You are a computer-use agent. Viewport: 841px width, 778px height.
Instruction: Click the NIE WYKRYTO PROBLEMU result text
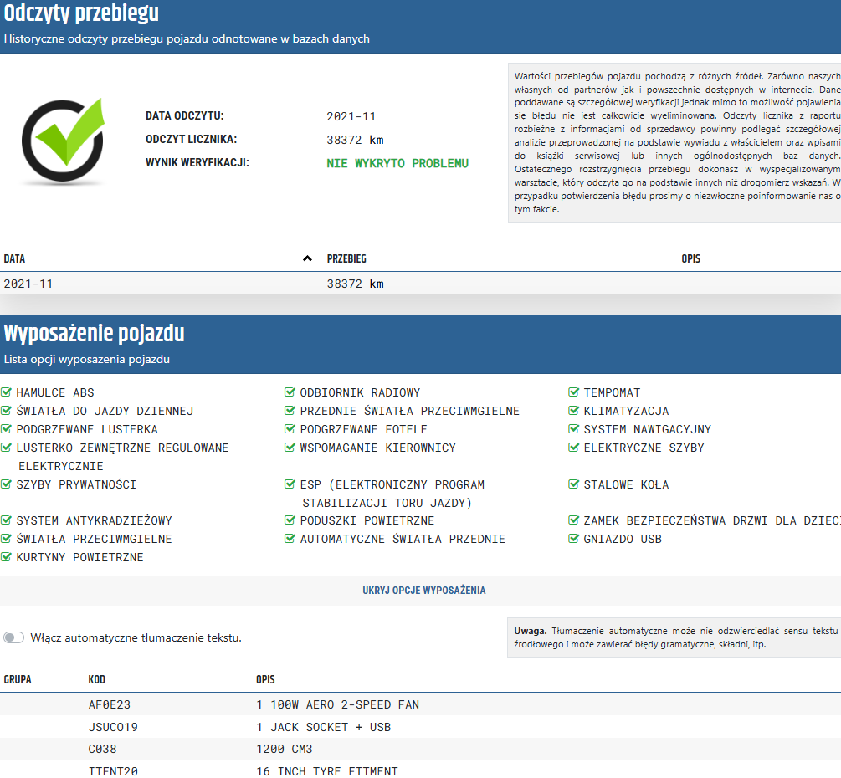tap(397, 163)
